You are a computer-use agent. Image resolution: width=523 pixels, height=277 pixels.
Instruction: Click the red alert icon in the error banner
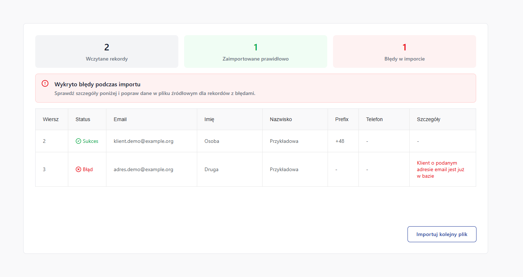point(45,83)
